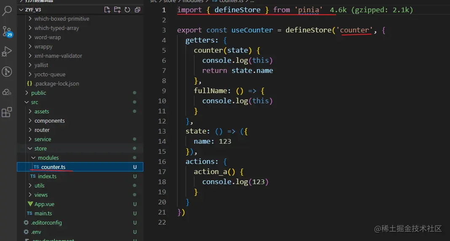Open Source Control view with 29 badge
The width and height of the screenshot is (450, 241).
point(7,31)
